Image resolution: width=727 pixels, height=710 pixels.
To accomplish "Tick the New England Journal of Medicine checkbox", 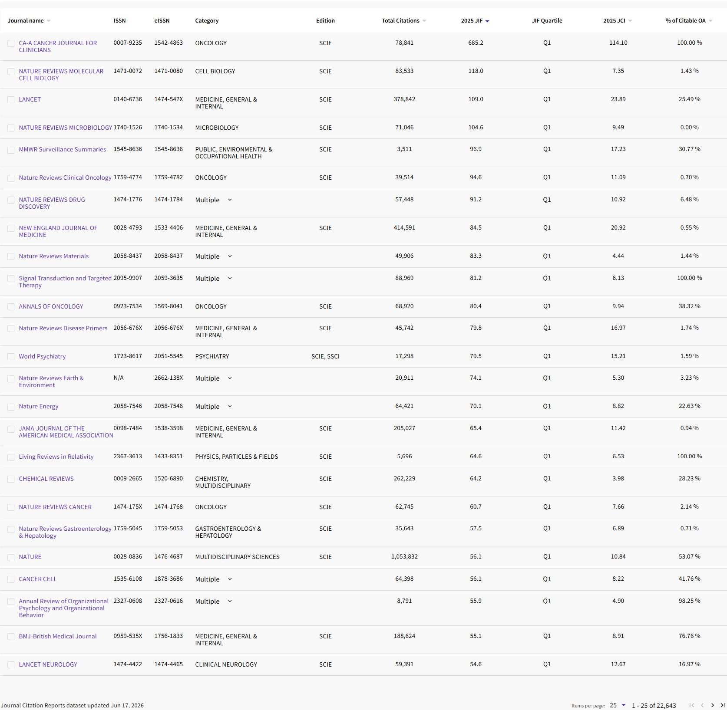I will coord(11,228).
